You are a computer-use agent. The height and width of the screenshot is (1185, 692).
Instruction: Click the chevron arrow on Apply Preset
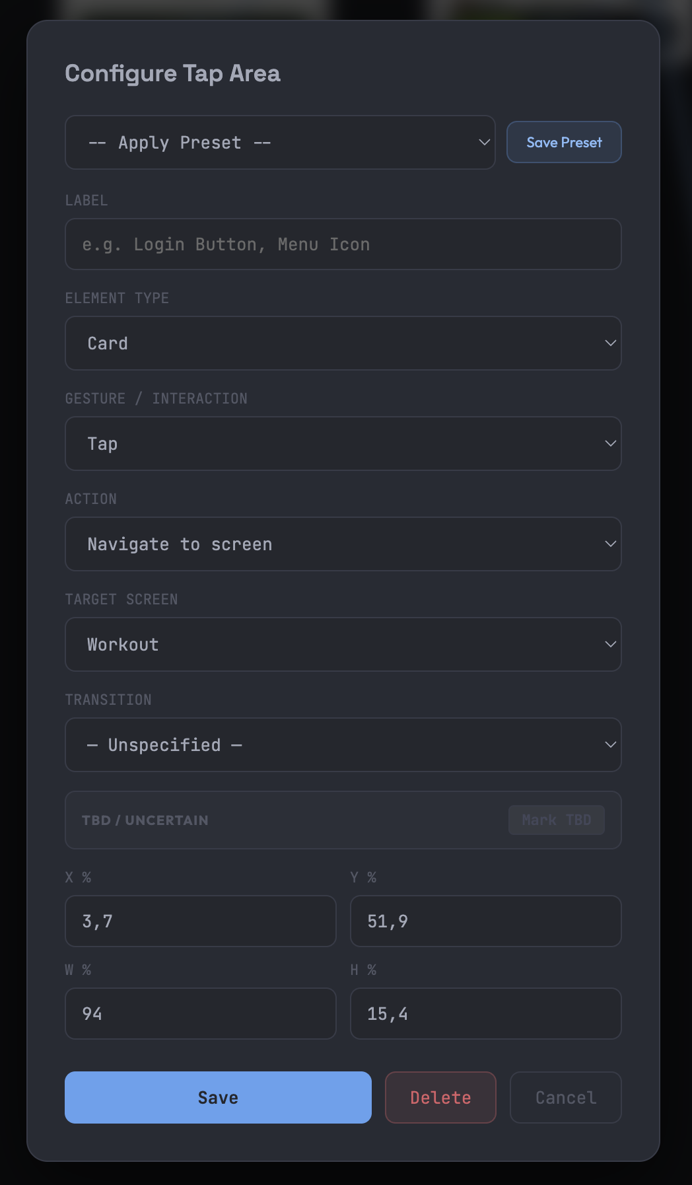484,143
